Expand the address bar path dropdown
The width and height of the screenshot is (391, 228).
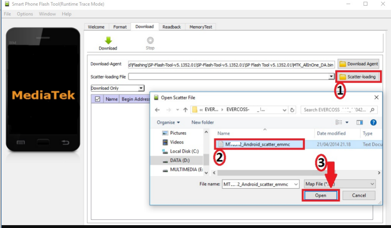(x=284, y=110)
